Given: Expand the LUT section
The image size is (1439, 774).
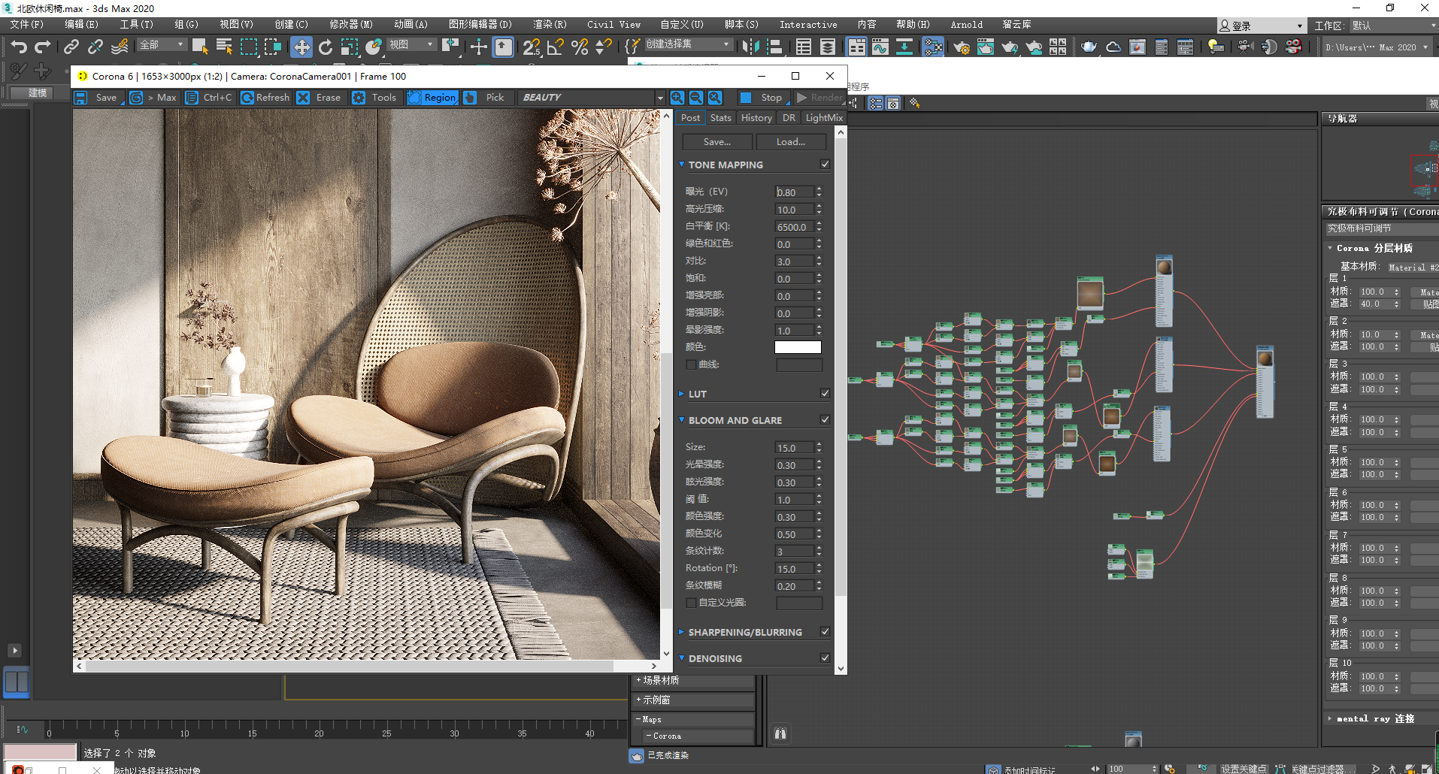Looking at the screenshot, I should tap(697, 394).
